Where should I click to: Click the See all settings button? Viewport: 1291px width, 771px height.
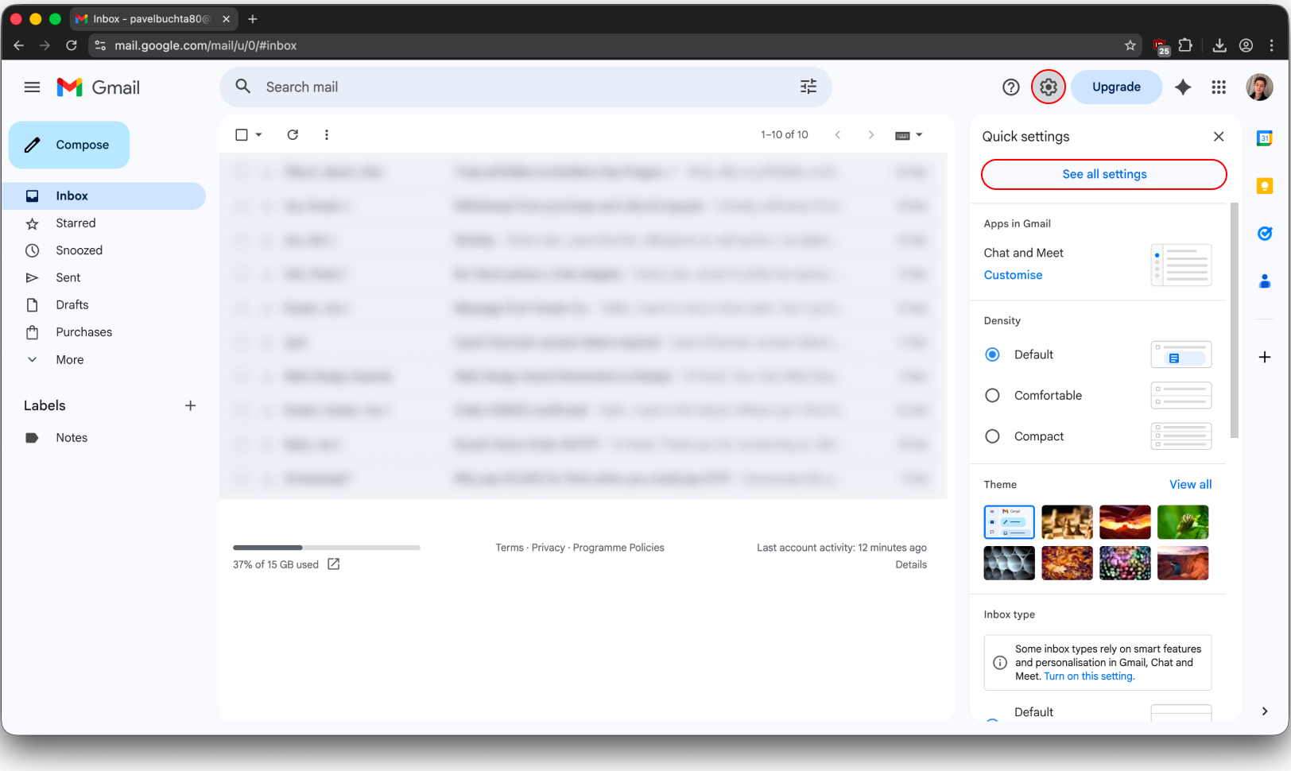point(1103,174)
